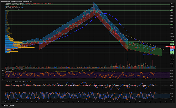Image resolution: width=176 pixels, height=108 pixels.
Task: Click the green 697.6 price level label
Action: pyautogui.click(x=171, y=24)
